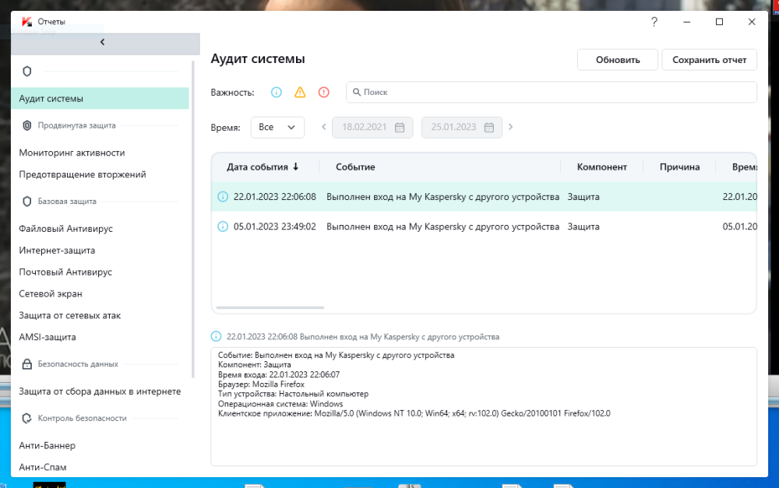Screen dimensions: 779x488
Task: Open the Help question mark
Action: click(654, 22)
